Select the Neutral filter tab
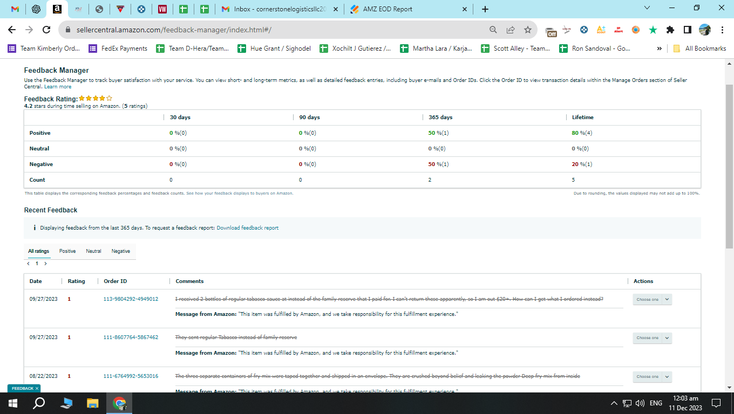 (x=93, y=251)
